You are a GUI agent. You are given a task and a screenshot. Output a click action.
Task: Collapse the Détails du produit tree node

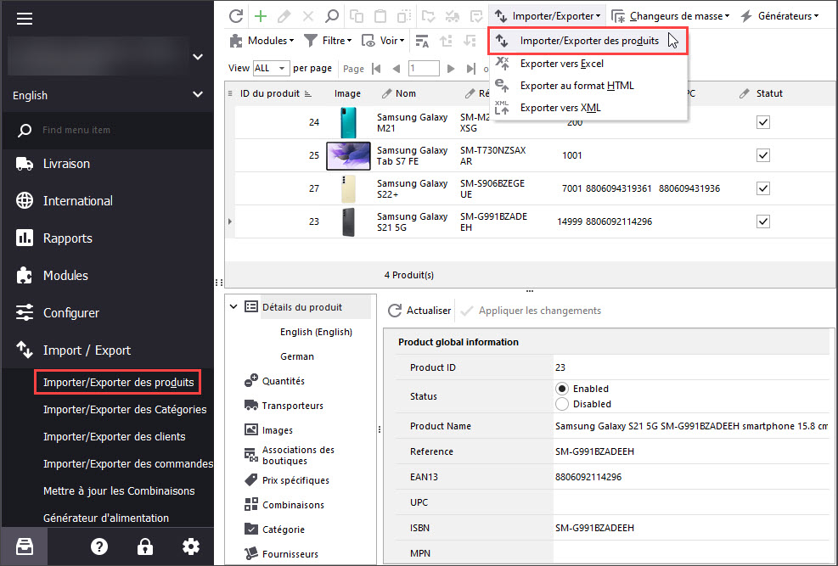tap(233, 306)
